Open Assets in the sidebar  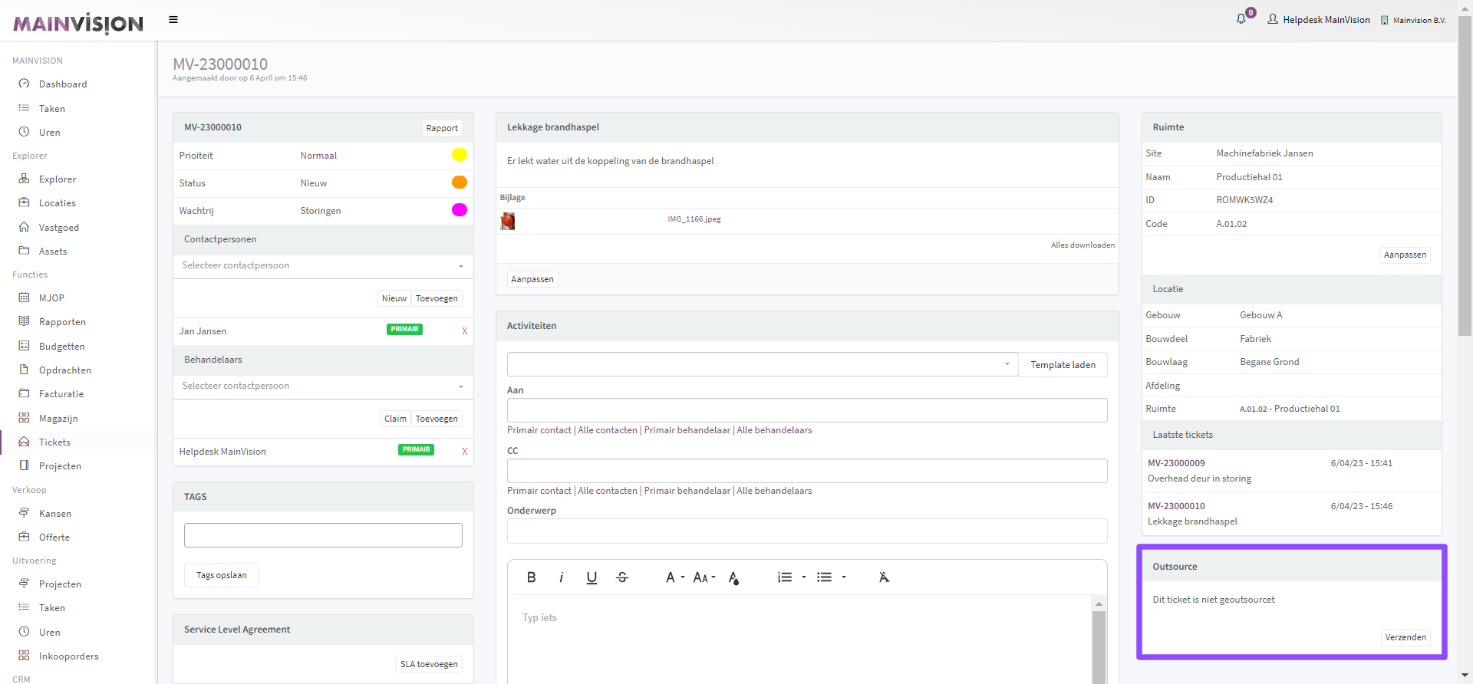coord(53,252)
